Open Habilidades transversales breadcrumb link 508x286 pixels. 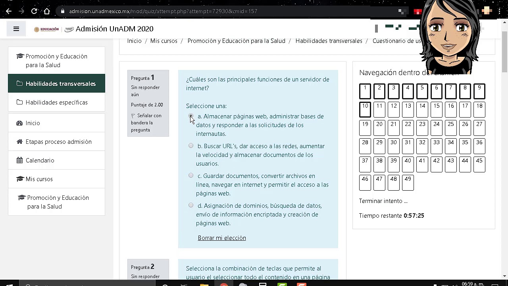[x=329, y=41]
